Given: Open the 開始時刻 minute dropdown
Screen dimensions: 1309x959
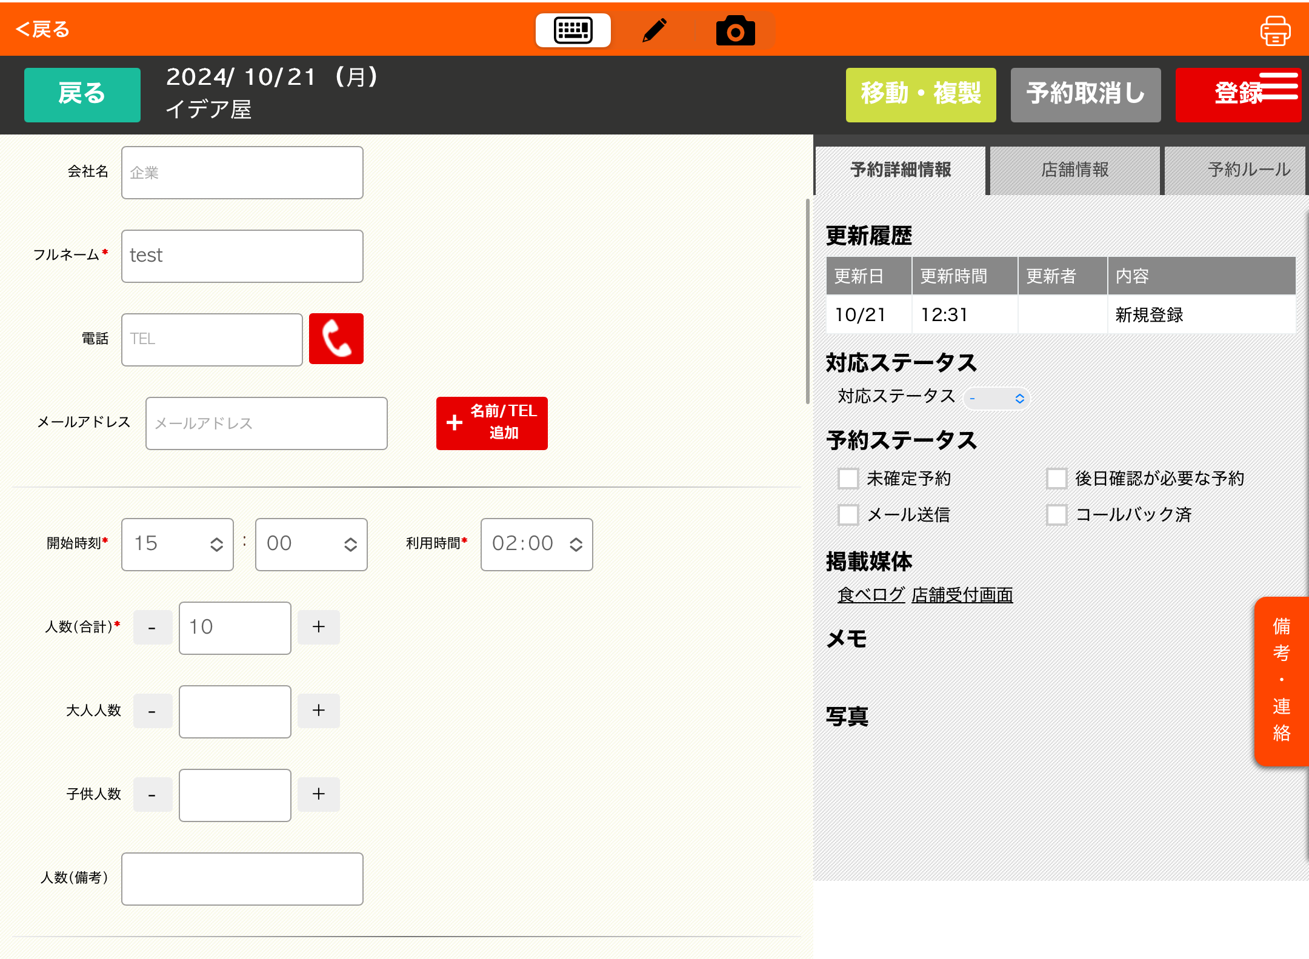Looking at the screenshot, I should 311,544.
